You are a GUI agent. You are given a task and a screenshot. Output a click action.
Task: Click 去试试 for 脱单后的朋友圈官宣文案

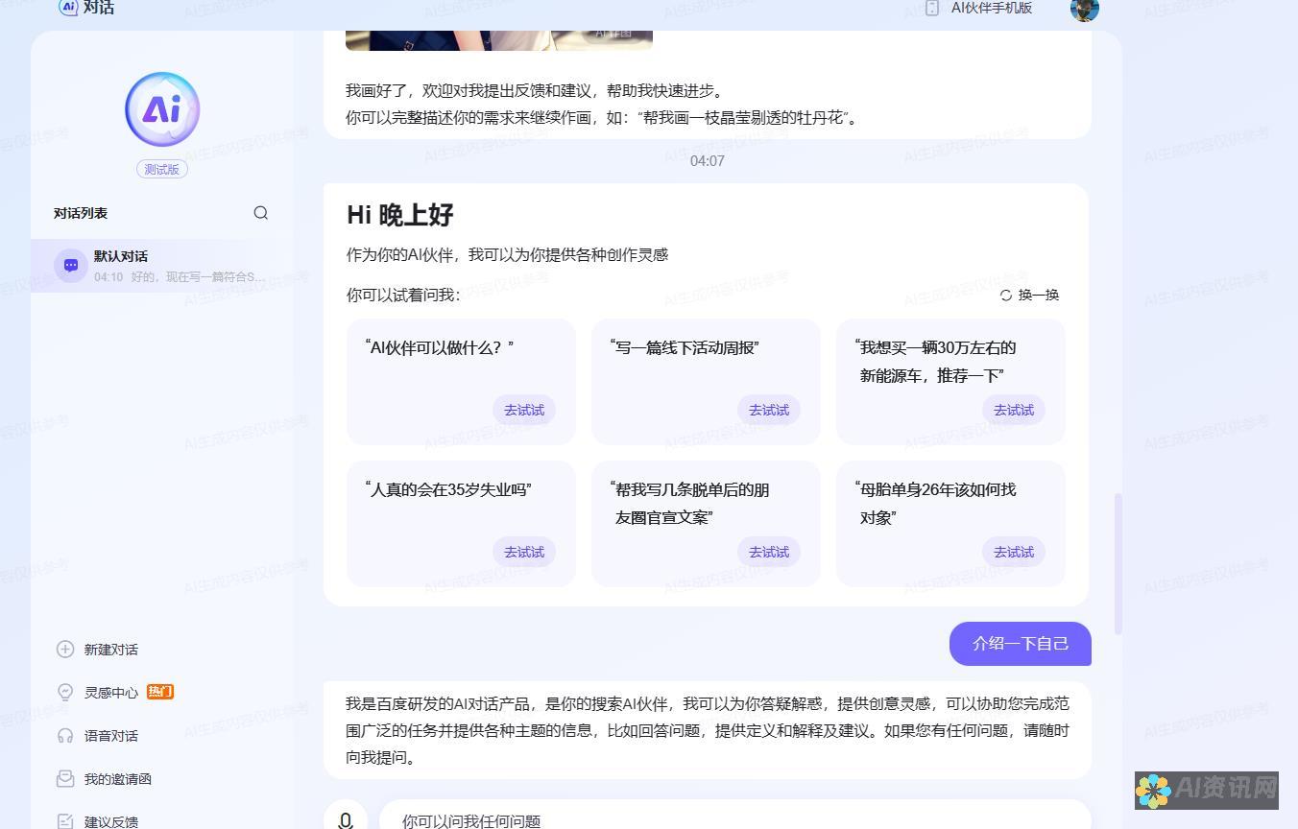click(x=769, y=552)
